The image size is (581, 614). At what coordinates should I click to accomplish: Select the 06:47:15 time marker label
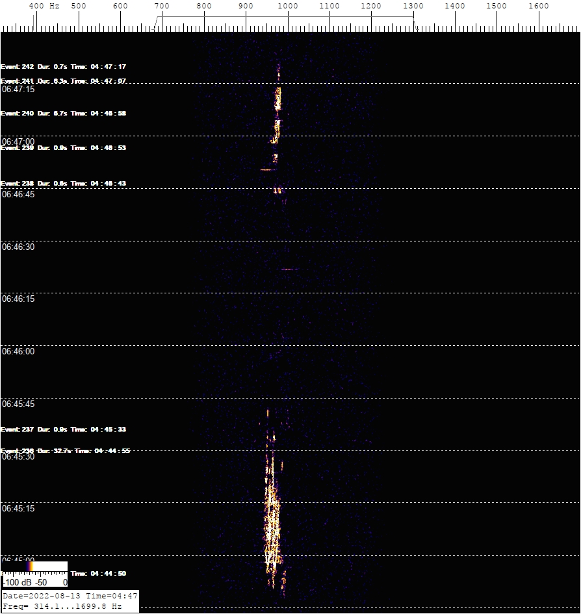click(x=18, y=90)
